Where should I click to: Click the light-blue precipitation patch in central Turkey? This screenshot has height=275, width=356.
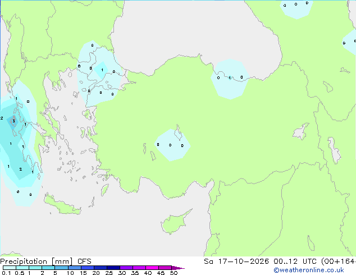pyautogui.click(x=172, y=145)
